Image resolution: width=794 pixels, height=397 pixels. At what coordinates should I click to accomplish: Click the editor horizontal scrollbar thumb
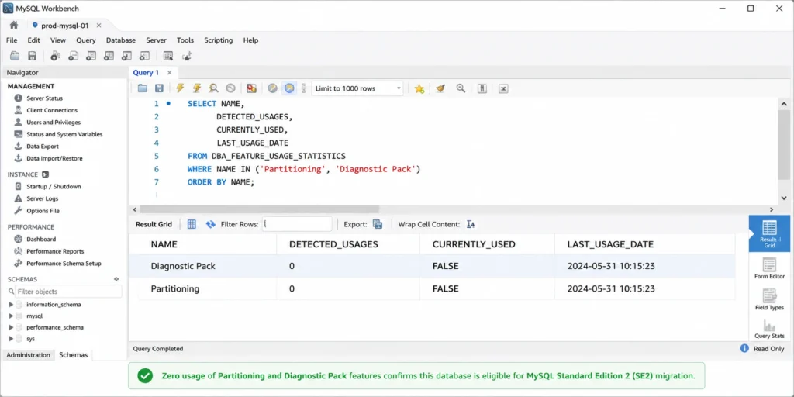[259, 209]
